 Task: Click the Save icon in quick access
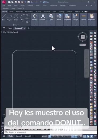16,2
